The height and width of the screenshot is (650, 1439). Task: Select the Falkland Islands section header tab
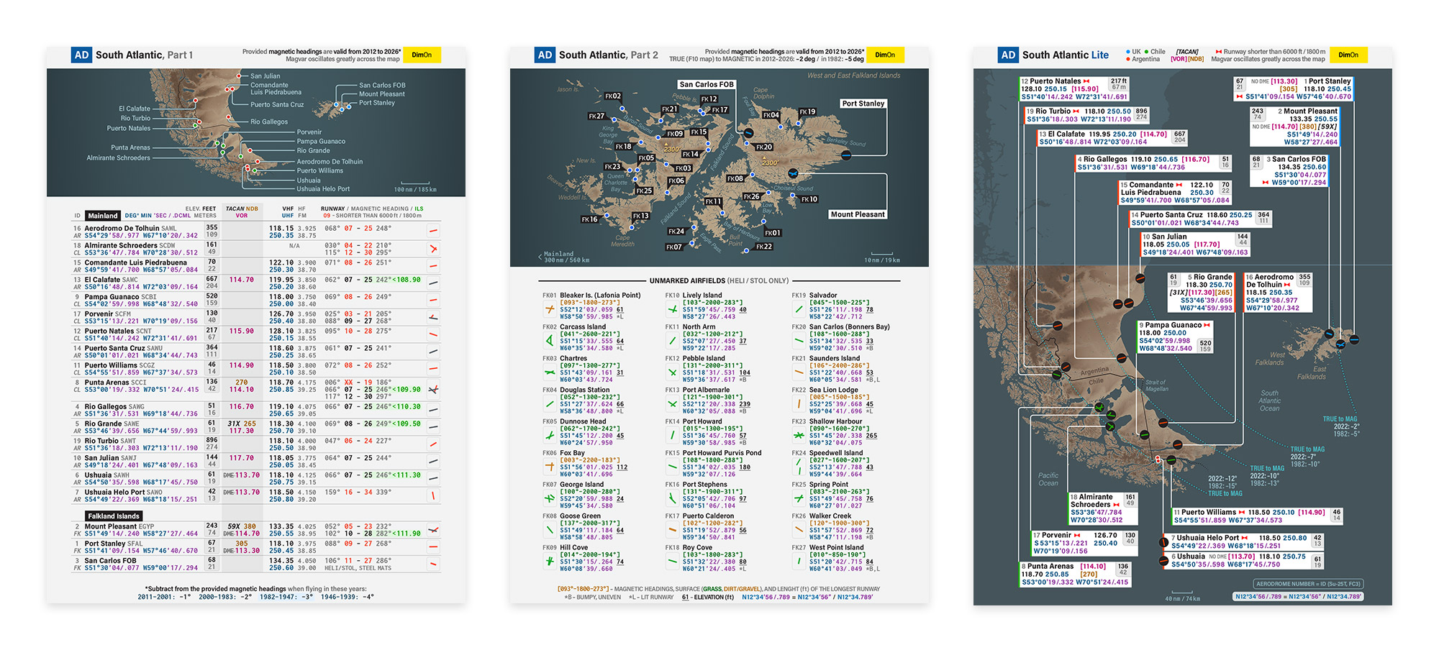[114, 516]
